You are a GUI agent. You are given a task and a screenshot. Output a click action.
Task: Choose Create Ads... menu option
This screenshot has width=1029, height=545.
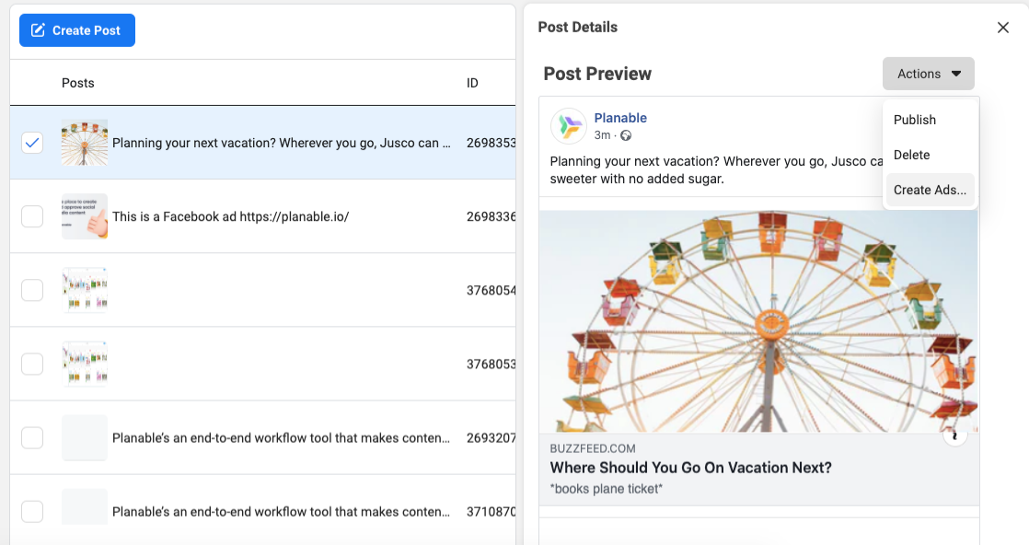pos(930,190)
